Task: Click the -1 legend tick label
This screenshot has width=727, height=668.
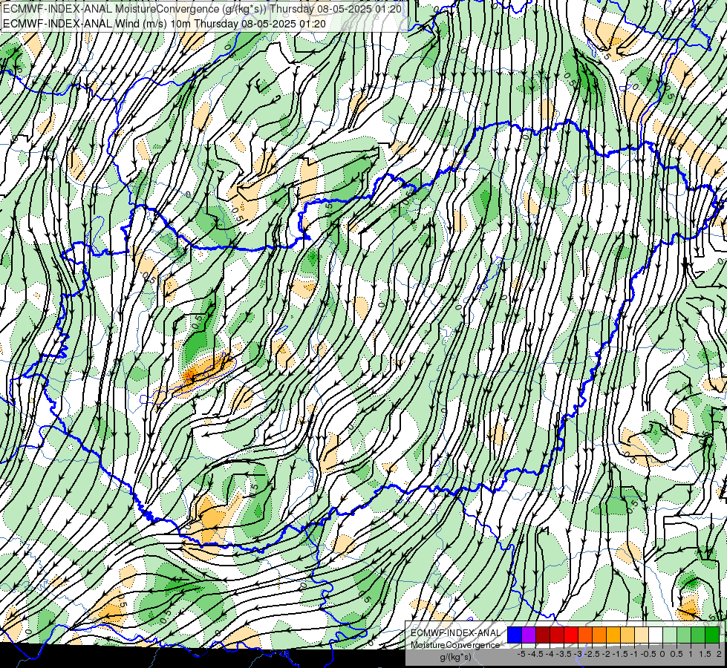Action: [634, 654]
